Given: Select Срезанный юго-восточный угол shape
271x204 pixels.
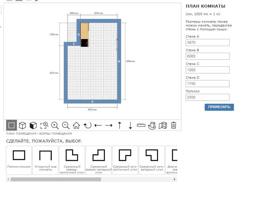Looking at the screenshot, I should [x=125, y=160].
